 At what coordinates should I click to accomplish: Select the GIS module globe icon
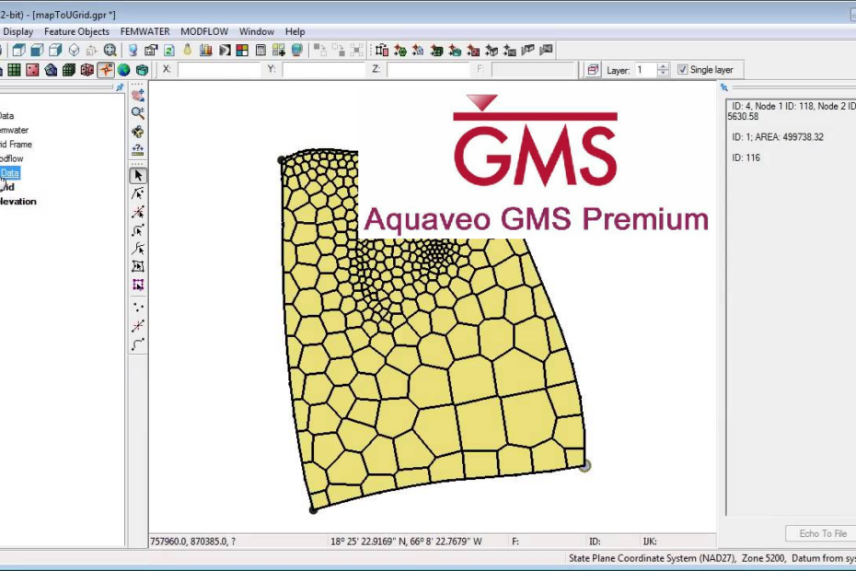point(124,70)
